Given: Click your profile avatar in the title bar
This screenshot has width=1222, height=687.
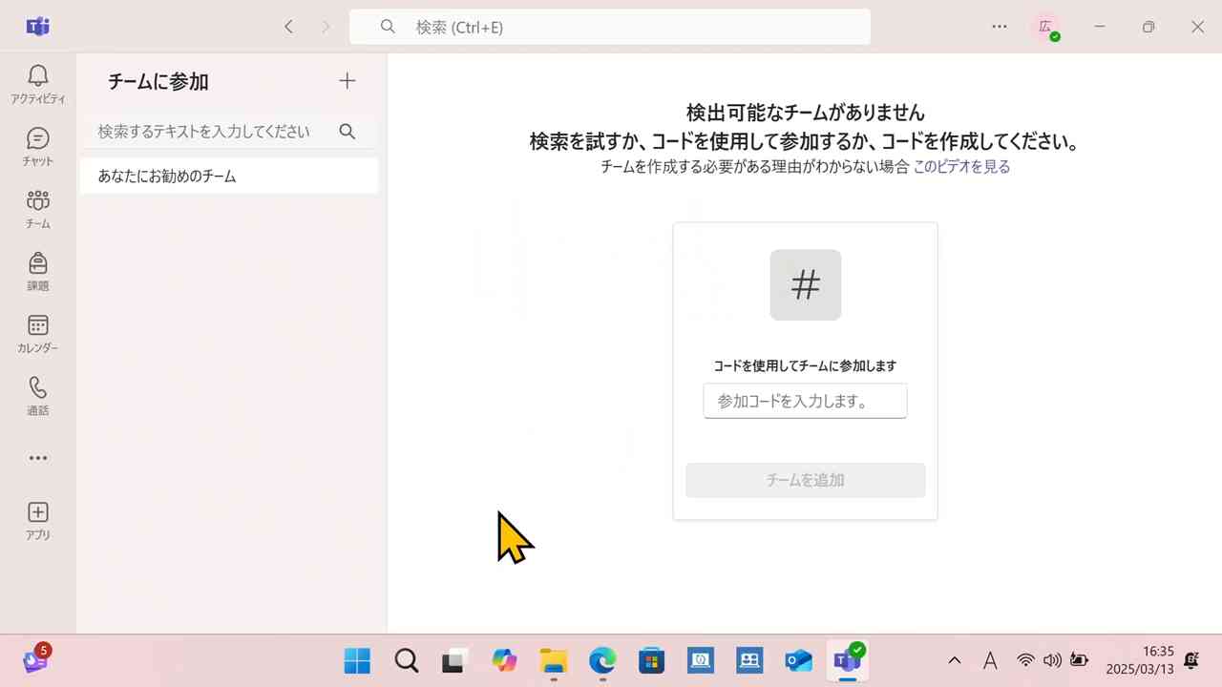Looking at the screenshot, I should click(x=1046, y=27).
